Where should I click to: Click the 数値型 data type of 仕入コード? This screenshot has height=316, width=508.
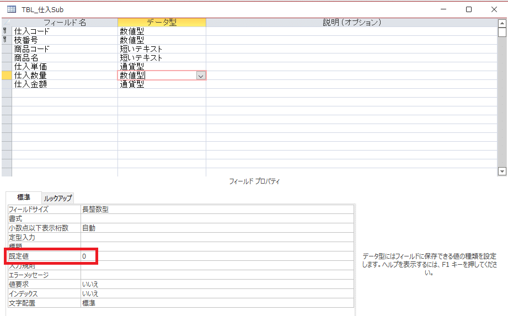(162, 31)
